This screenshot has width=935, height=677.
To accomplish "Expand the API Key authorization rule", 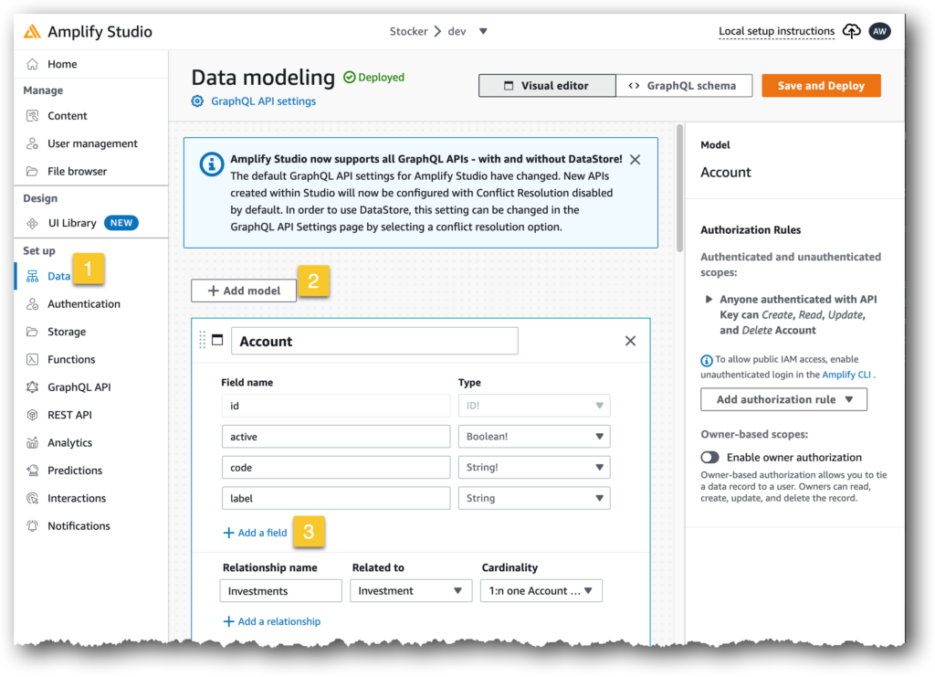I will [x=709, y=300].
